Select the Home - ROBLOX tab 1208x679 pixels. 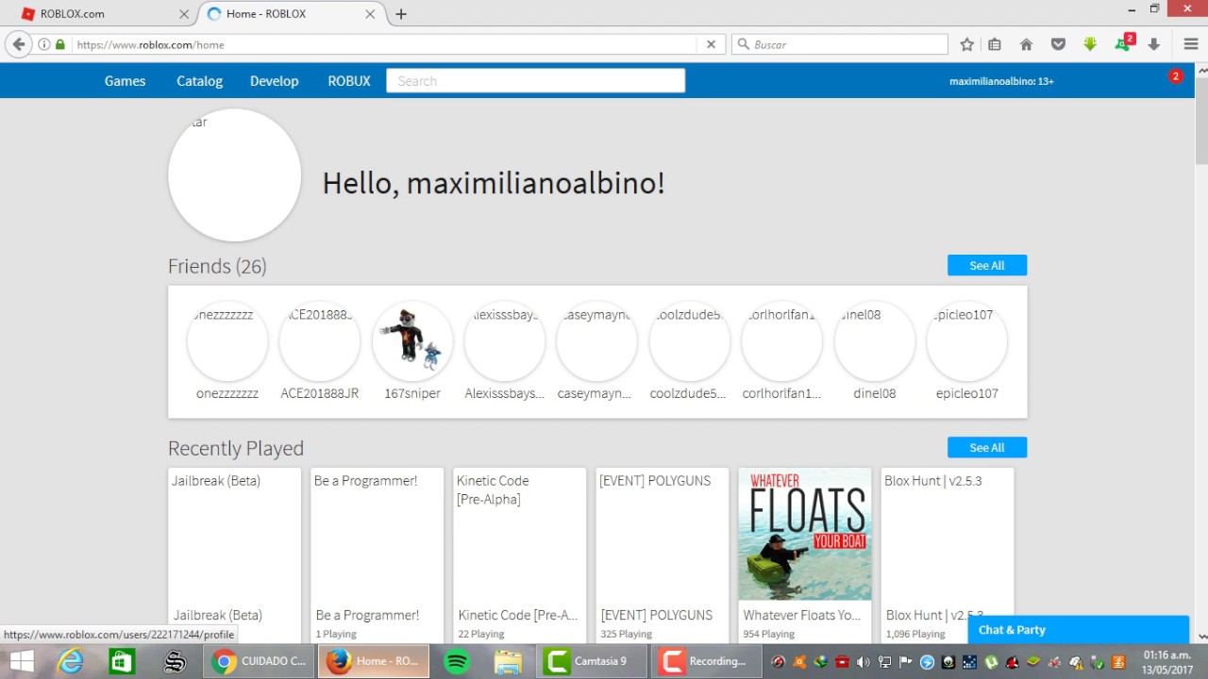[291, 14]
